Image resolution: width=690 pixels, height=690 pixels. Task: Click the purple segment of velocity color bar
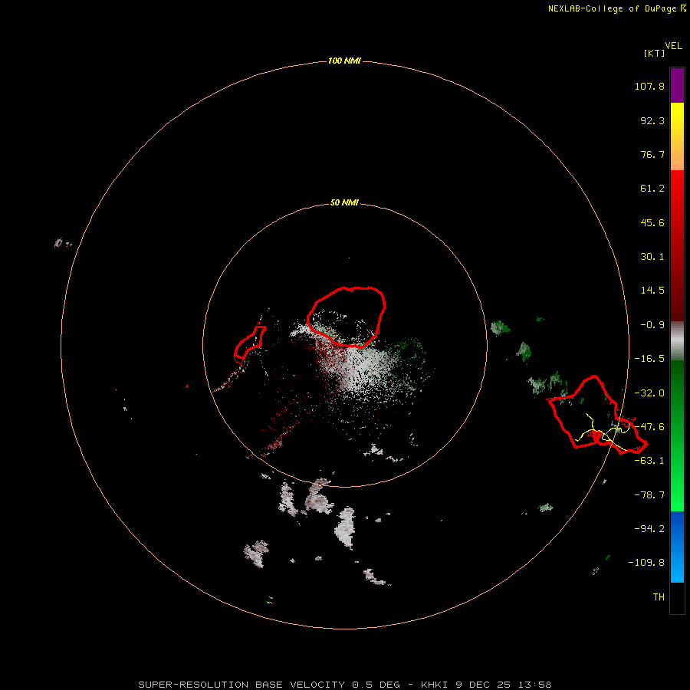(677, 85)
